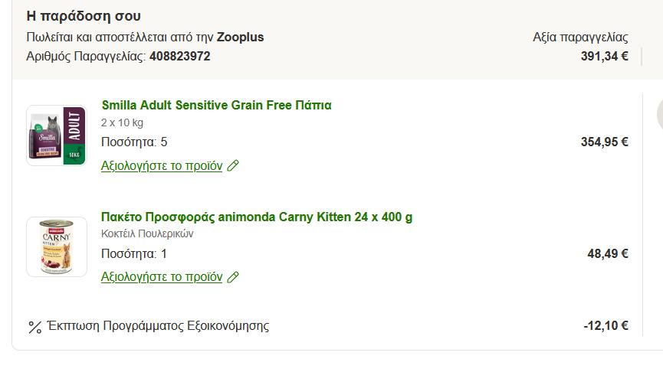Open the Smilla Adult cat food thumbnail
This screenshot has height=372, width=663.
[56, 135]
